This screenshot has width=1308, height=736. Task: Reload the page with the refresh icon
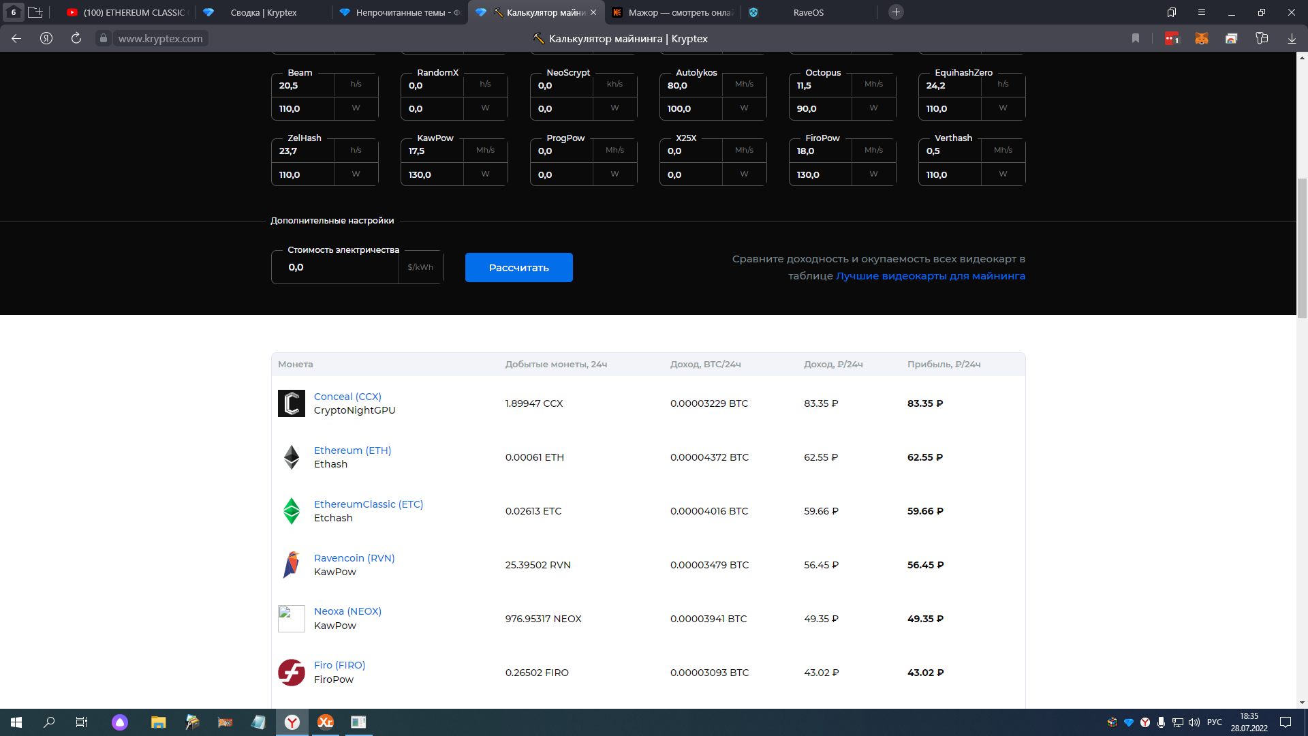pyautogui.click(x=76, y=39)
